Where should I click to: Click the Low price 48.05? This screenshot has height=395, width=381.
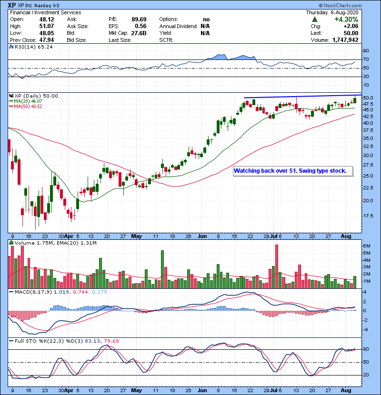pyautogui.click(x=47, y=33)
